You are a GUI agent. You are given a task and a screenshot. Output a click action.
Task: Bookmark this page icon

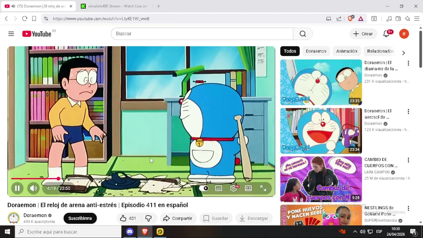(34, 19)
